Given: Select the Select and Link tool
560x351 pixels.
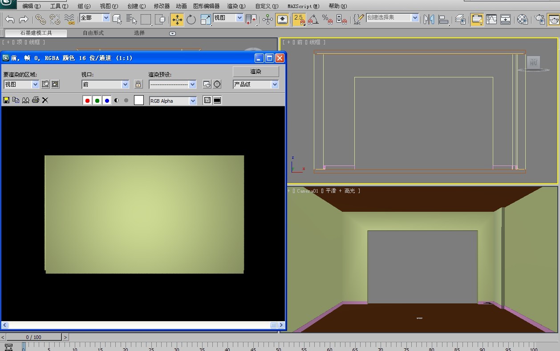Looking at the screenshot, I should (41, 19).
